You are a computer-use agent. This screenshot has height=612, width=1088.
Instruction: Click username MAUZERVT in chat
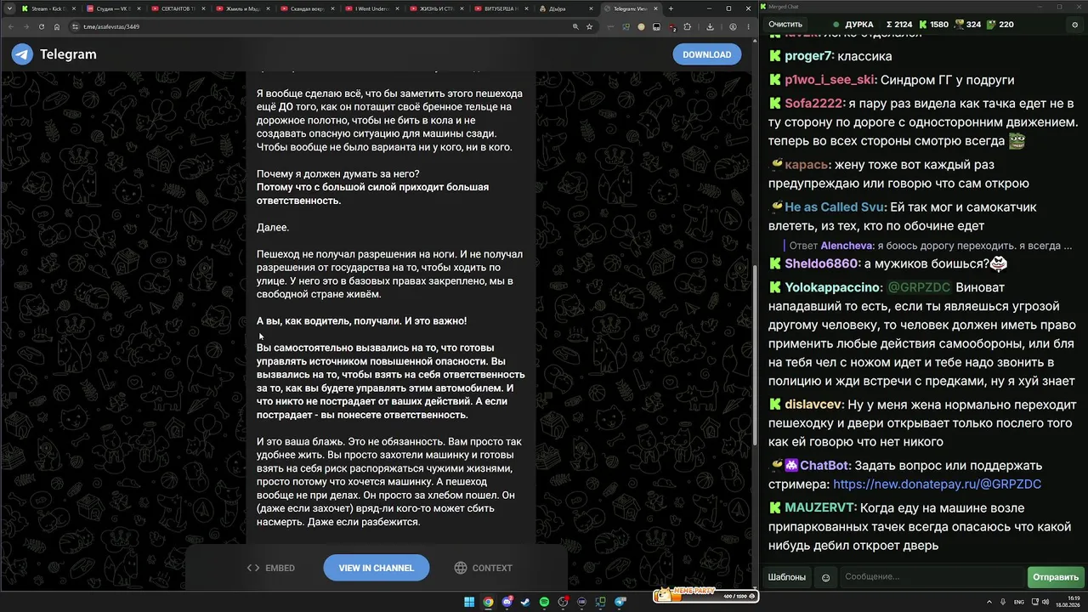(820, 508)
